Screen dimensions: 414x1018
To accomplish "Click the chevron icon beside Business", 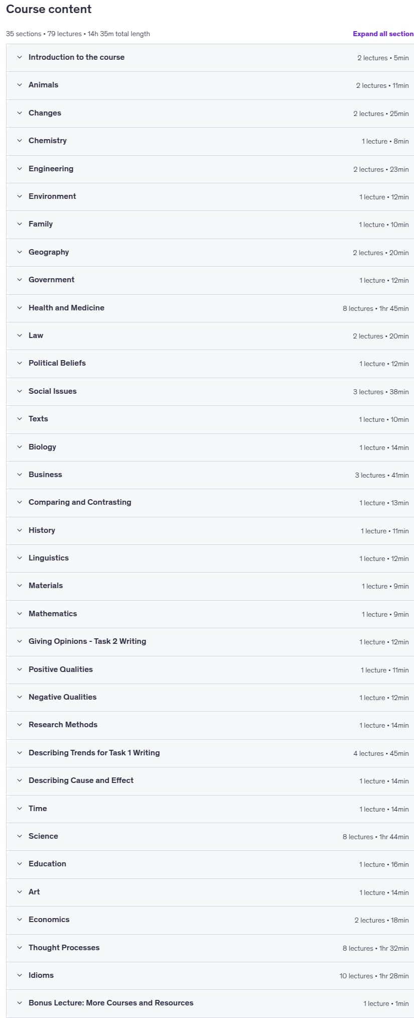I will [20, 475].
